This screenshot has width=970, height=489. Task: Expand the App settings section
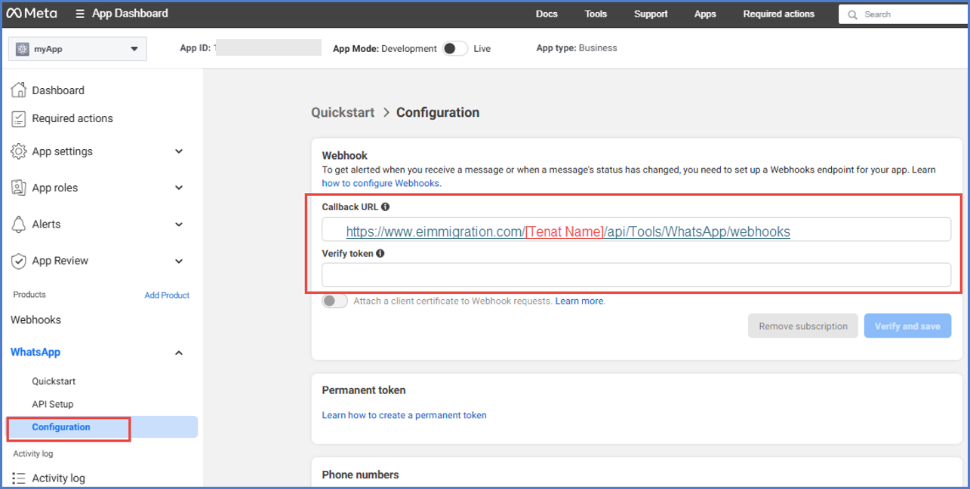(179, 151)
